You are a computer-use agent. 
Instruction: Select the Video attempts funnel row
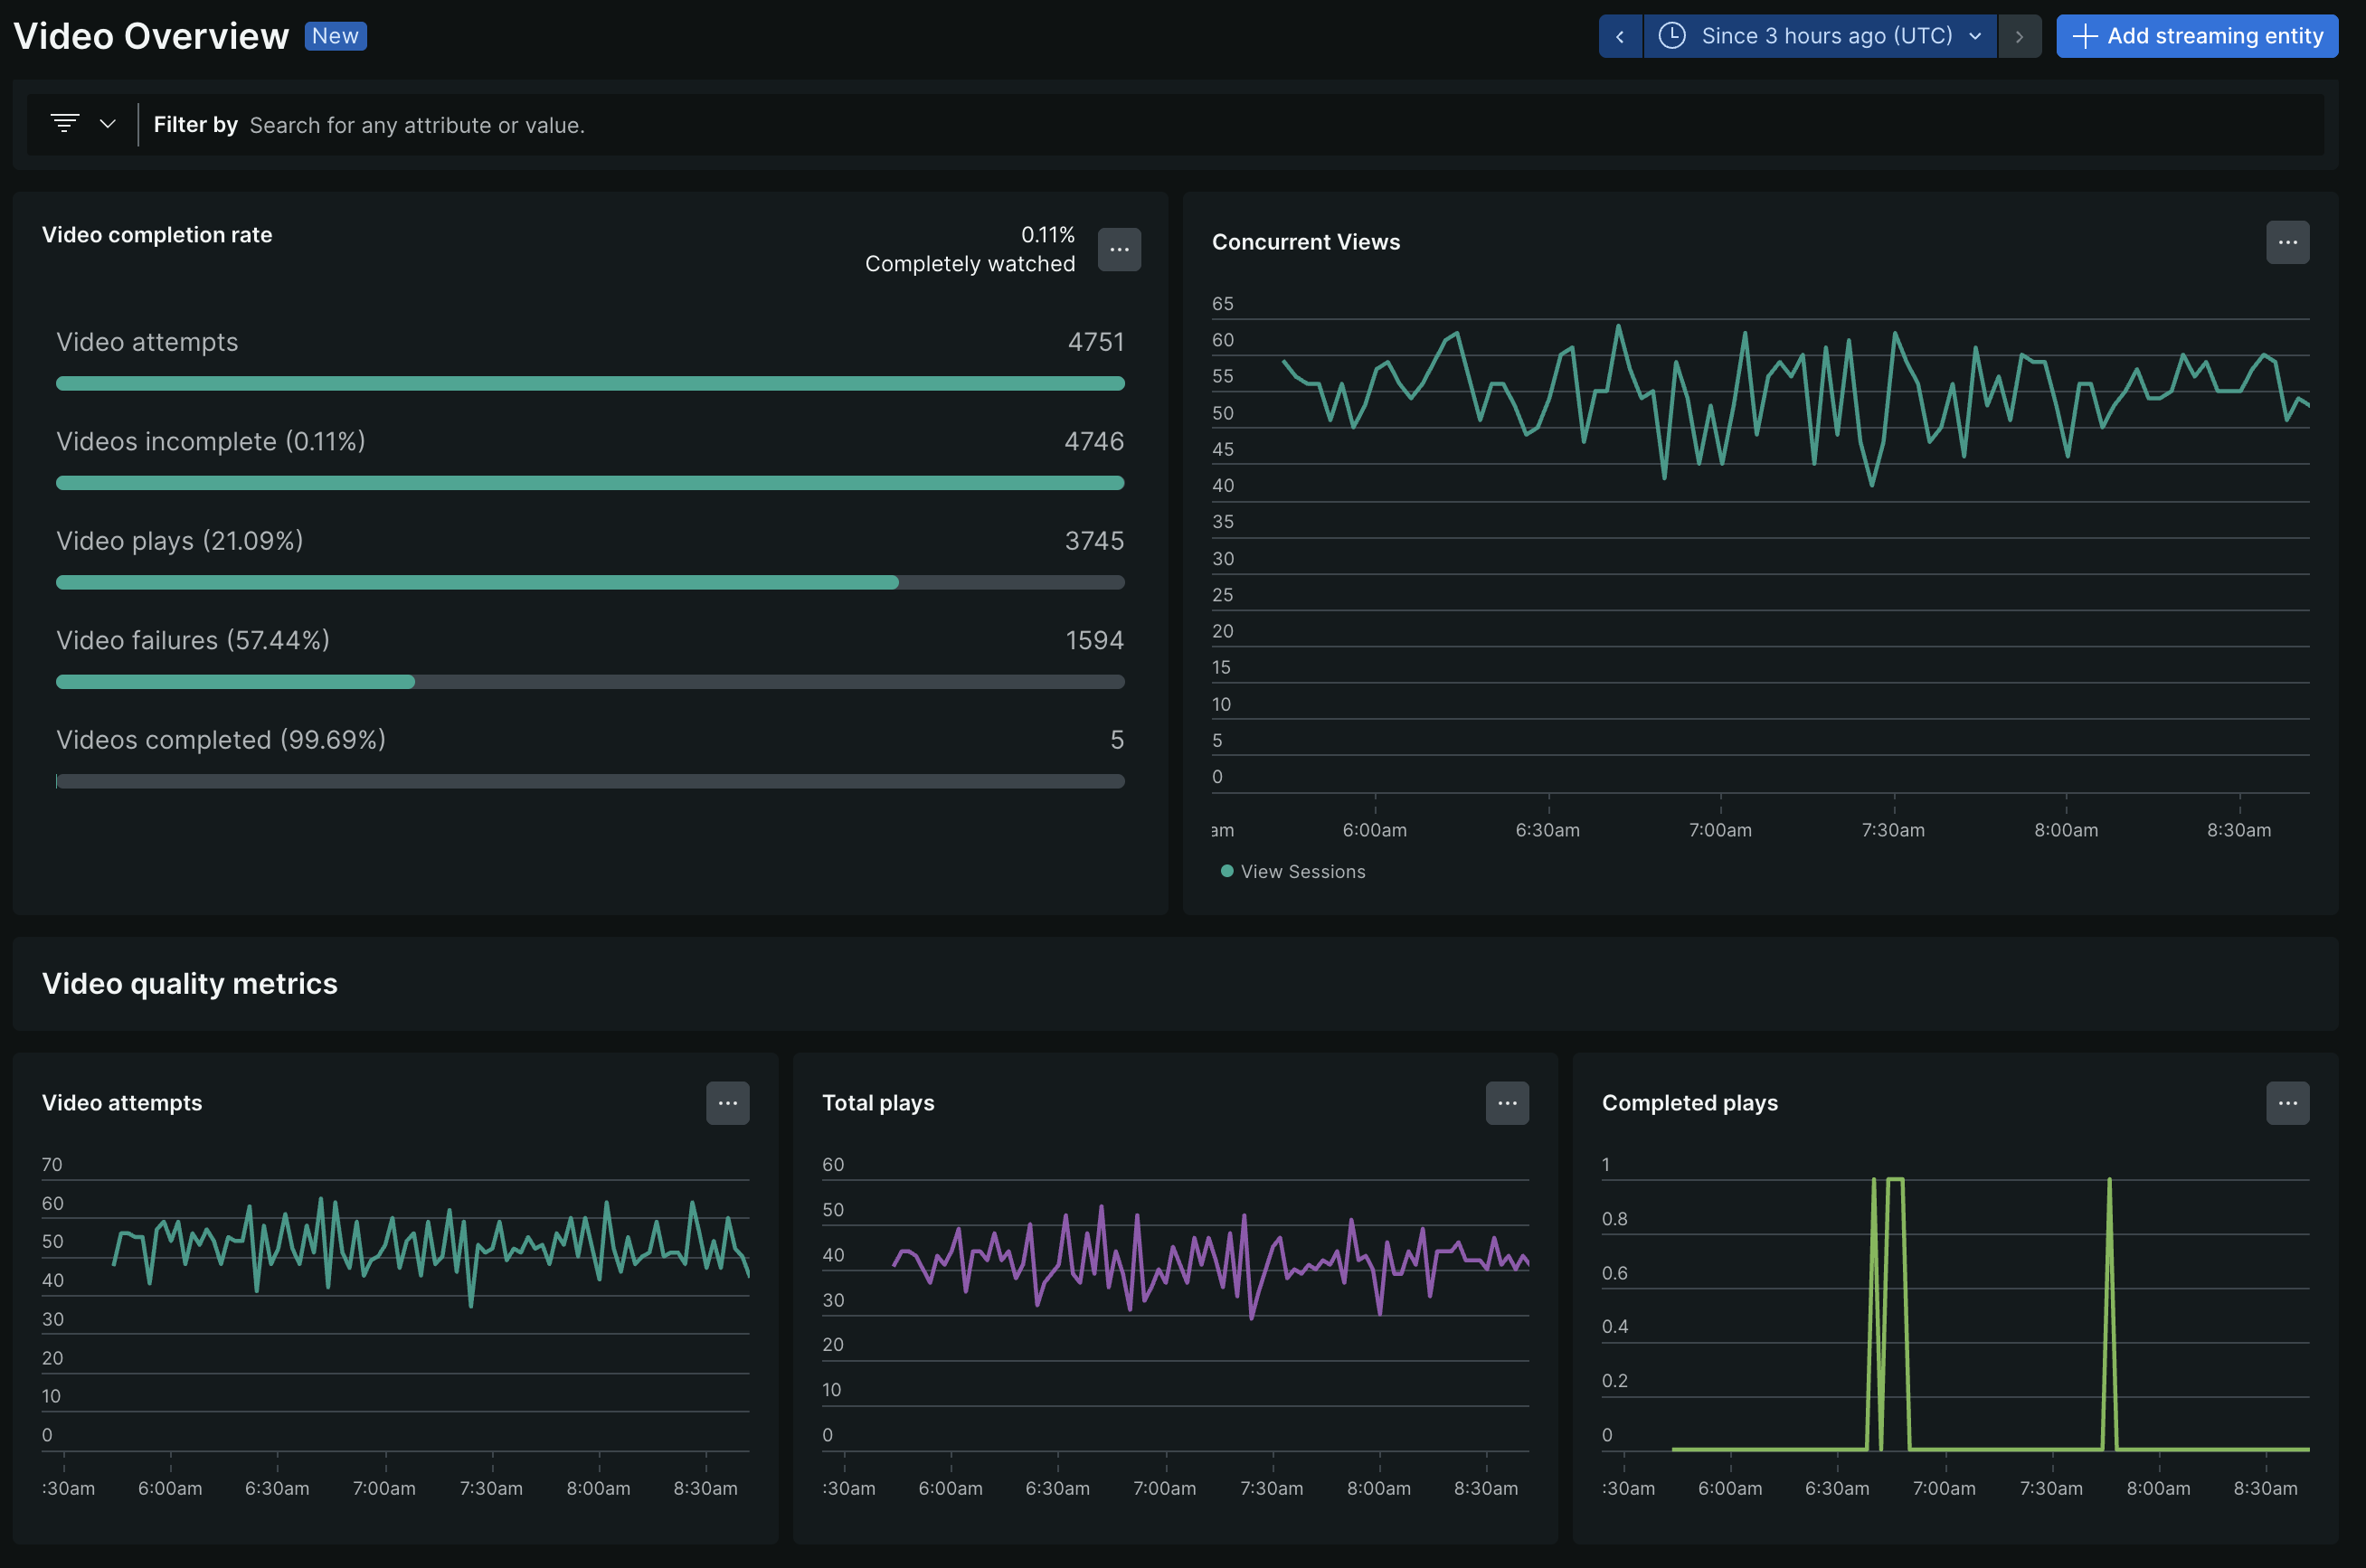[590, 342]
